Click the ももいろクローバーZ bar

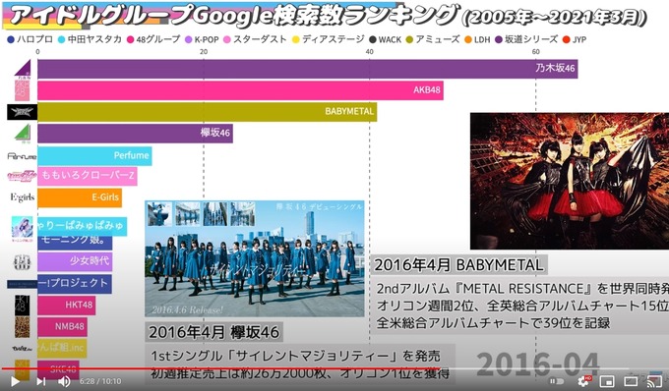[88, 176]
